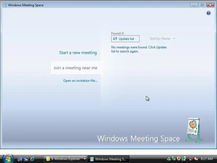Image resolution: width=217 pixels, height=163 pixels.
Task: Click the Windows Meeting Space taskbar button
Action: point(108,159)
